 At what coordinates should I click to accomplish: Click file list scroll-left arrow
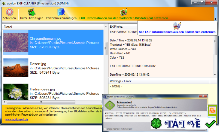click(4, 102)
